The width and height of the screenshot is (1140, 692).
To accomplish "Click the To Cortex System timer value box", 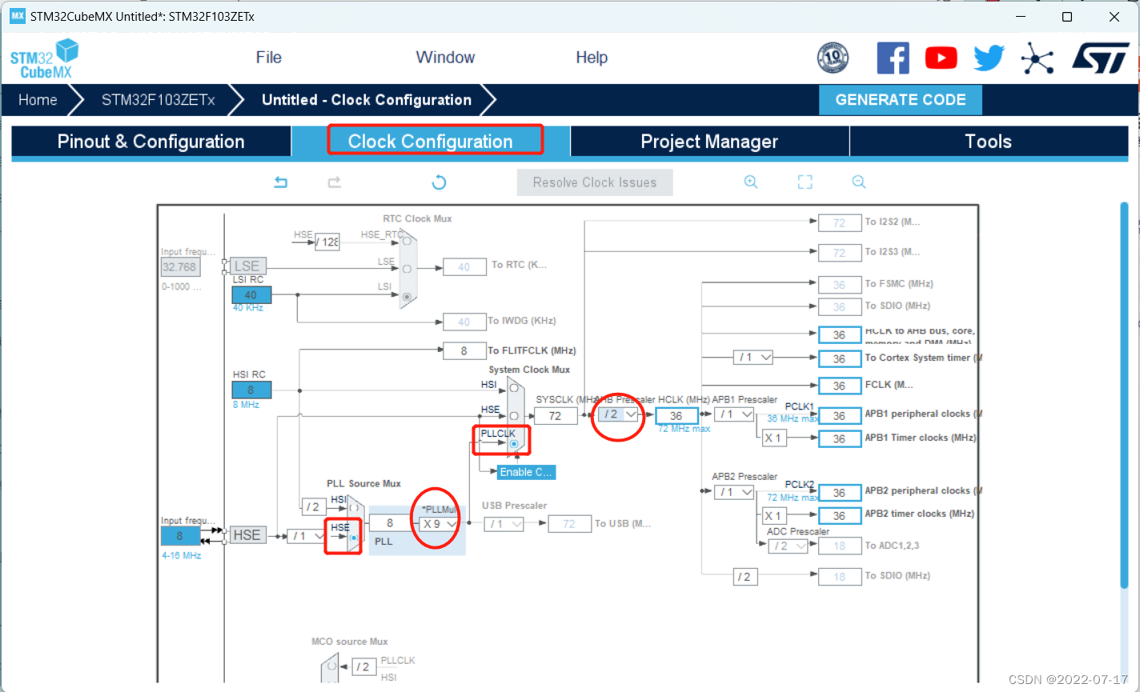I will click(839, 358).
